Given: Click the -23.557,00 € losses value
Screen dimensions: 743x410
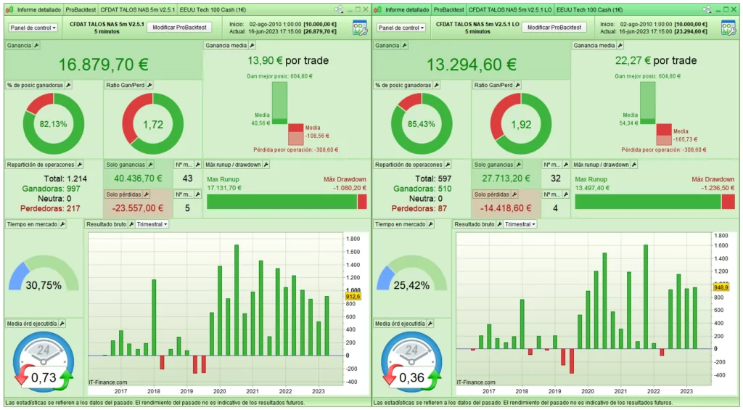Looking at the screenshot, I should 138,208.
